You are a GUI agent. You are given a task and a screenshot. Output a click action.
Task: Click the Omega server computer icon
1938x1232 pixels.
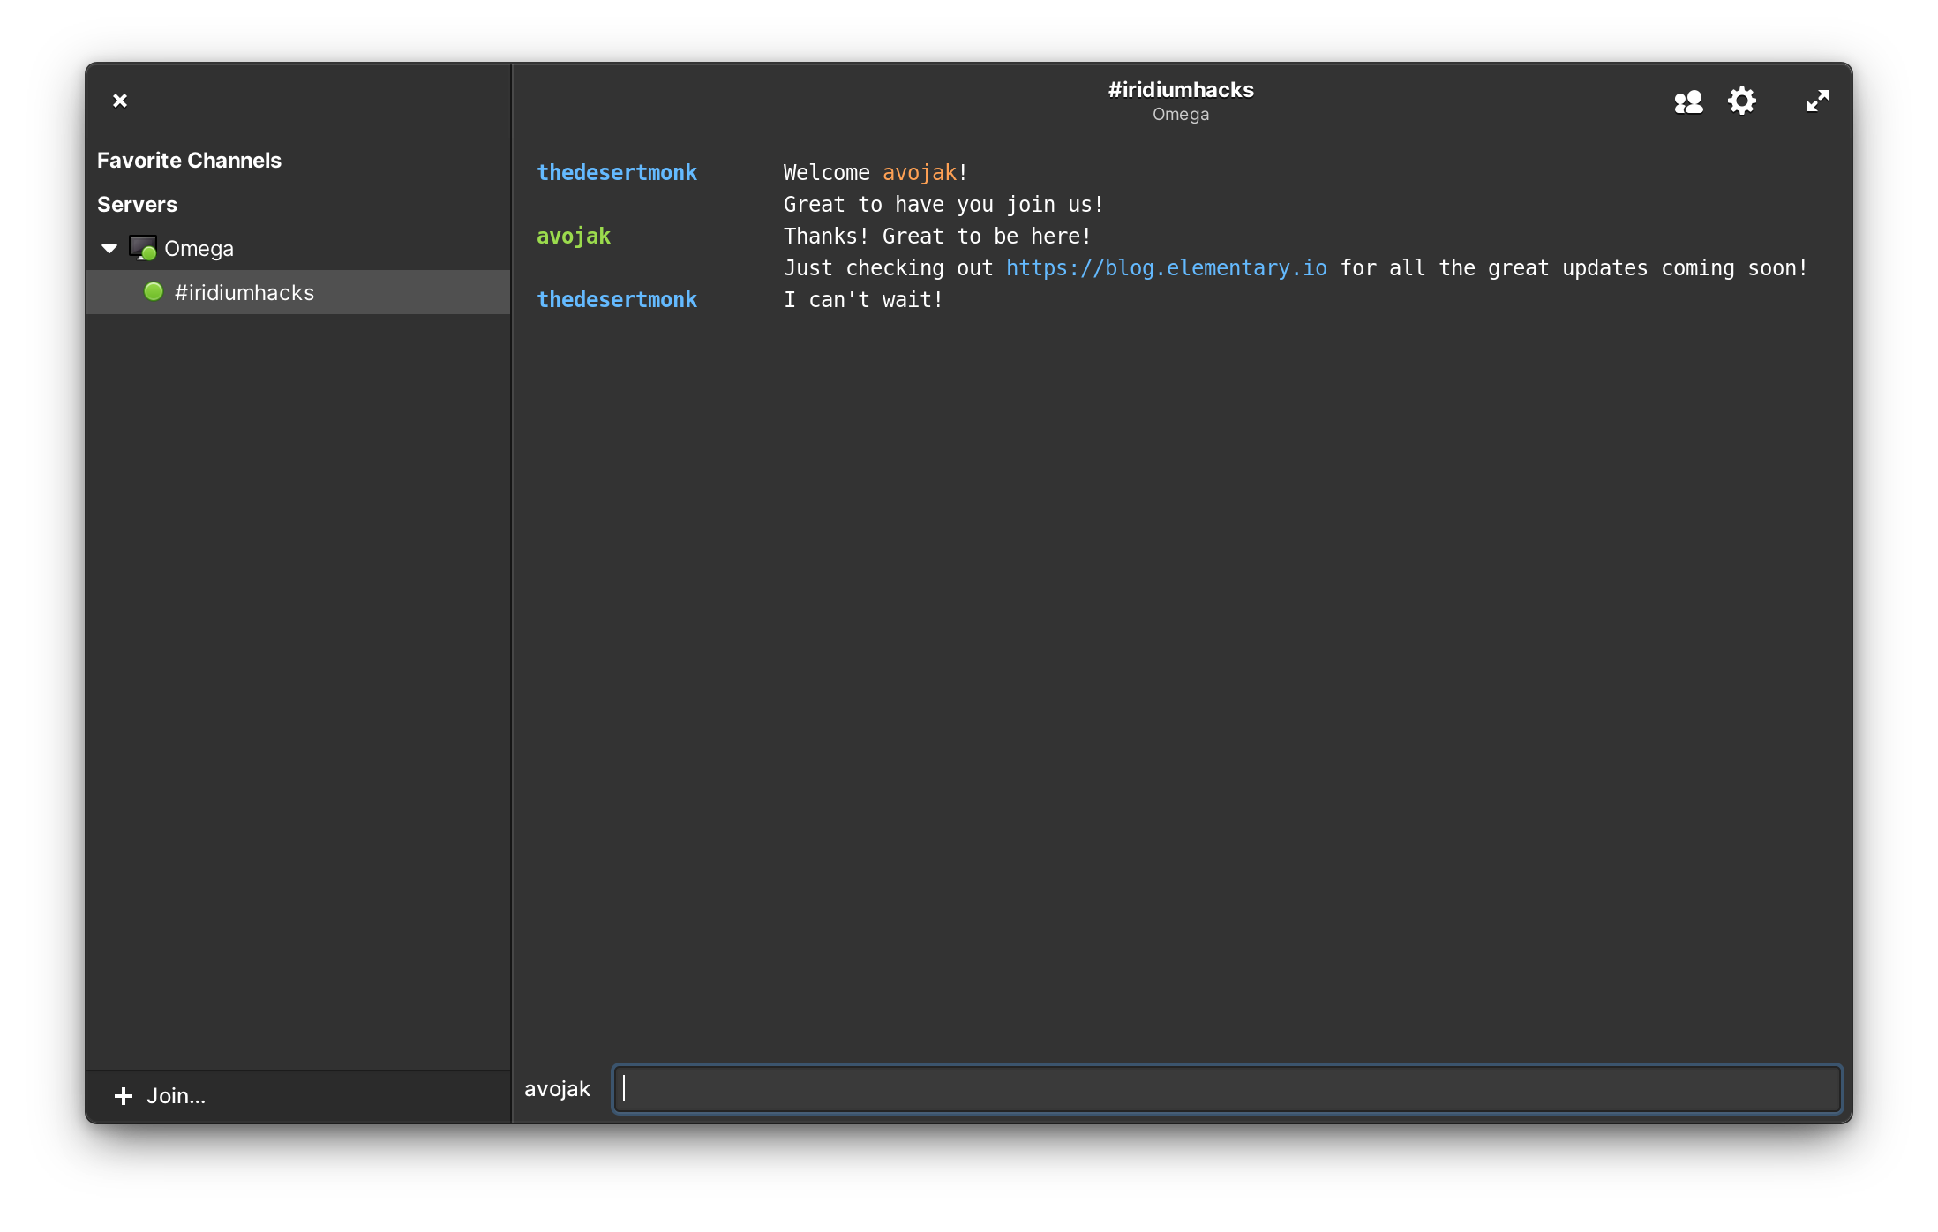coord(142,248)
